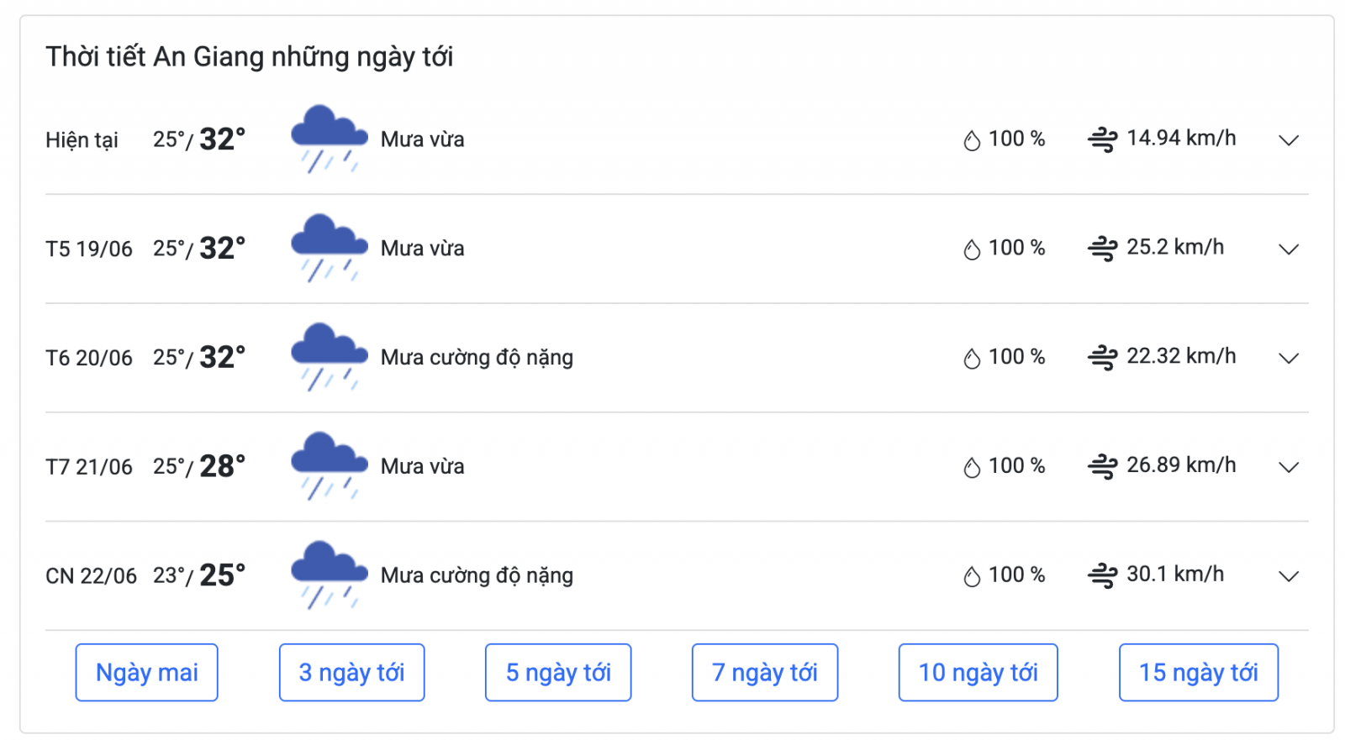
Task: Click the rain cloud icon for CN 22/06
Action: [330, 575]
